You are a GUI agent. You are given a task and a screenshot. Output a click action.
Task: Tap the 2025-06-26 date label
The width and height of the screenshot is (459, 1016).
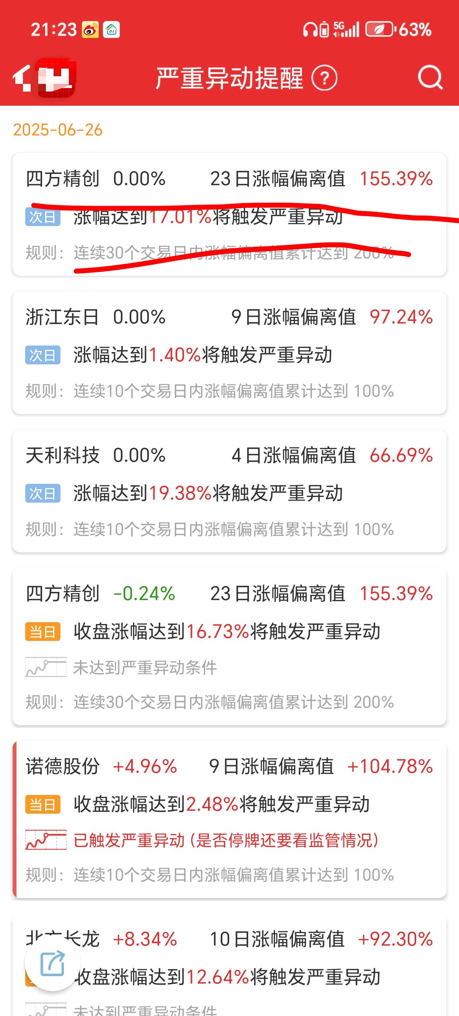point(58,130)
